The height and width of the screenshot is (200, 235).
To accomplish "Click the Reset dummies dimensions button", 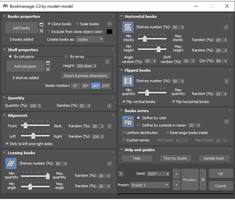I will [86, 76].
